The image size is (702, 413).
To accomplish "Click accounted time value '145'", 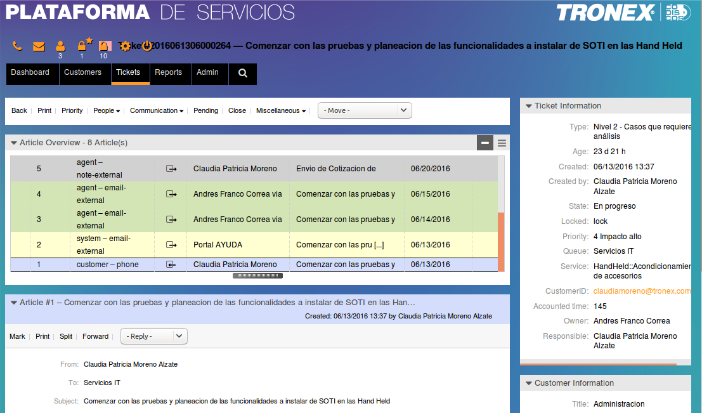I will click(600, 306).
